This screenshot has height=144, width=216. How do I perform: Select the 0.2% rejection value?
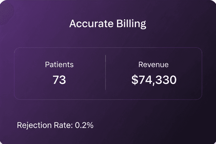tap(84, 125)
